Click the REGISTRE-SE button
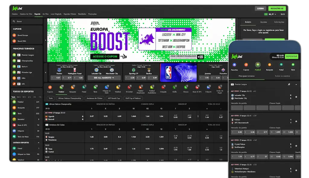 [277, 8]
